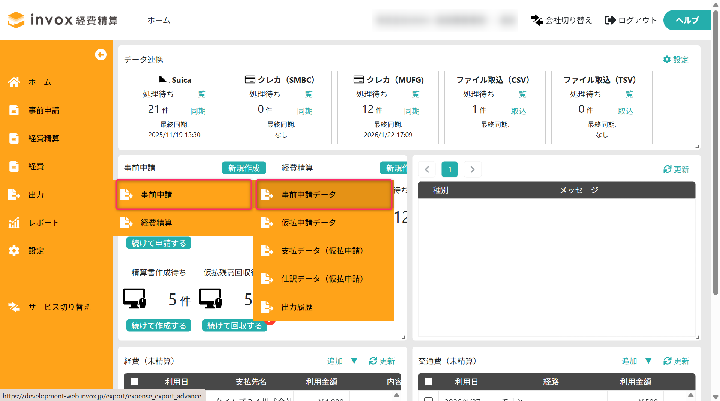720x401 pixels.
Task: Collapse the sidebar with the arrow icon
Action: click(x=100, y=55)
